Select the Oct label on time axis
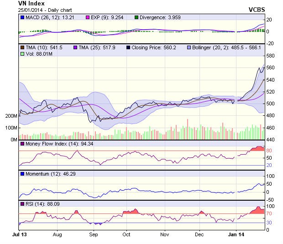The image size is (283, 244). point(126,234)
